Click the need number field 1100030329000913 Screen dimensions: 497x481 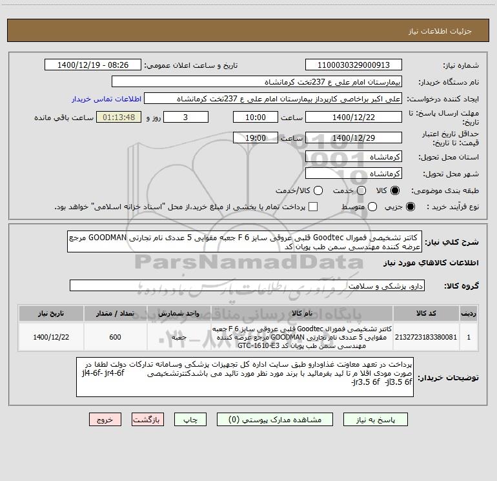(354, 65)
